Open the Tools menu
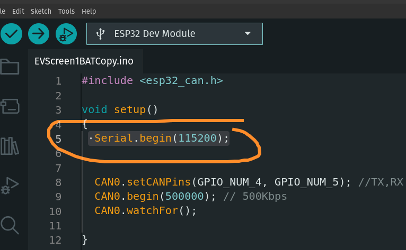The image size is (406, 250). pyautogui.click(x=66, y=11)
